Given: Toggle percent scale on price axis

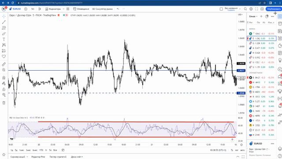Looking at the screenshot, I should pyautogui.click(x=232, y=150).
